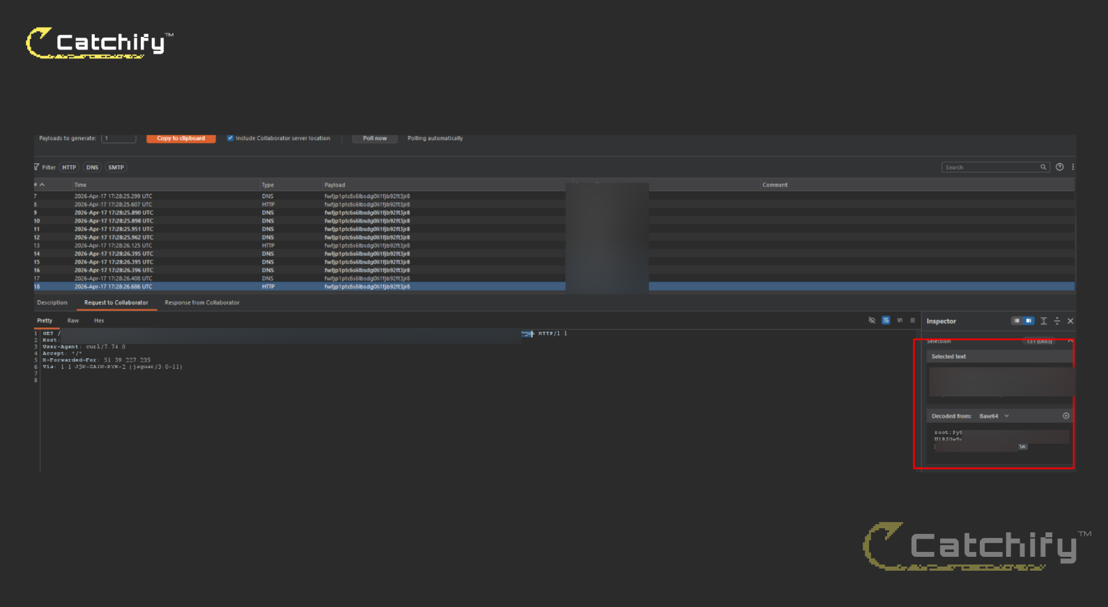Viewport: 1108px width, 607px height.
Task: Open Request to Collaborator tab
Action: (116, 302)
